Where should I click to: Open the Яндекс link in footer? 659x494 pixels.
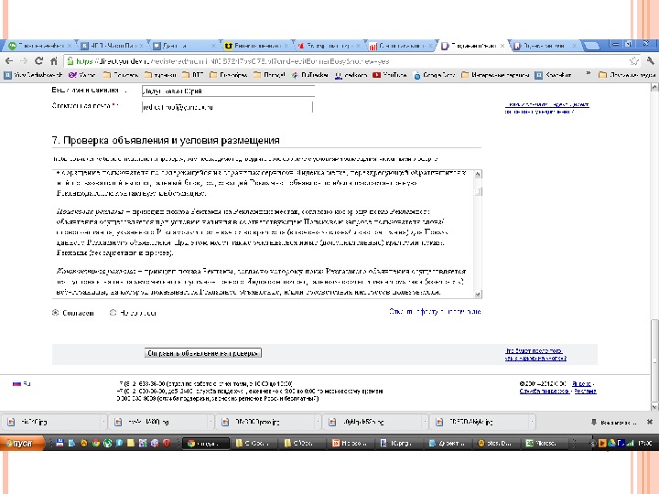point(582,384)
